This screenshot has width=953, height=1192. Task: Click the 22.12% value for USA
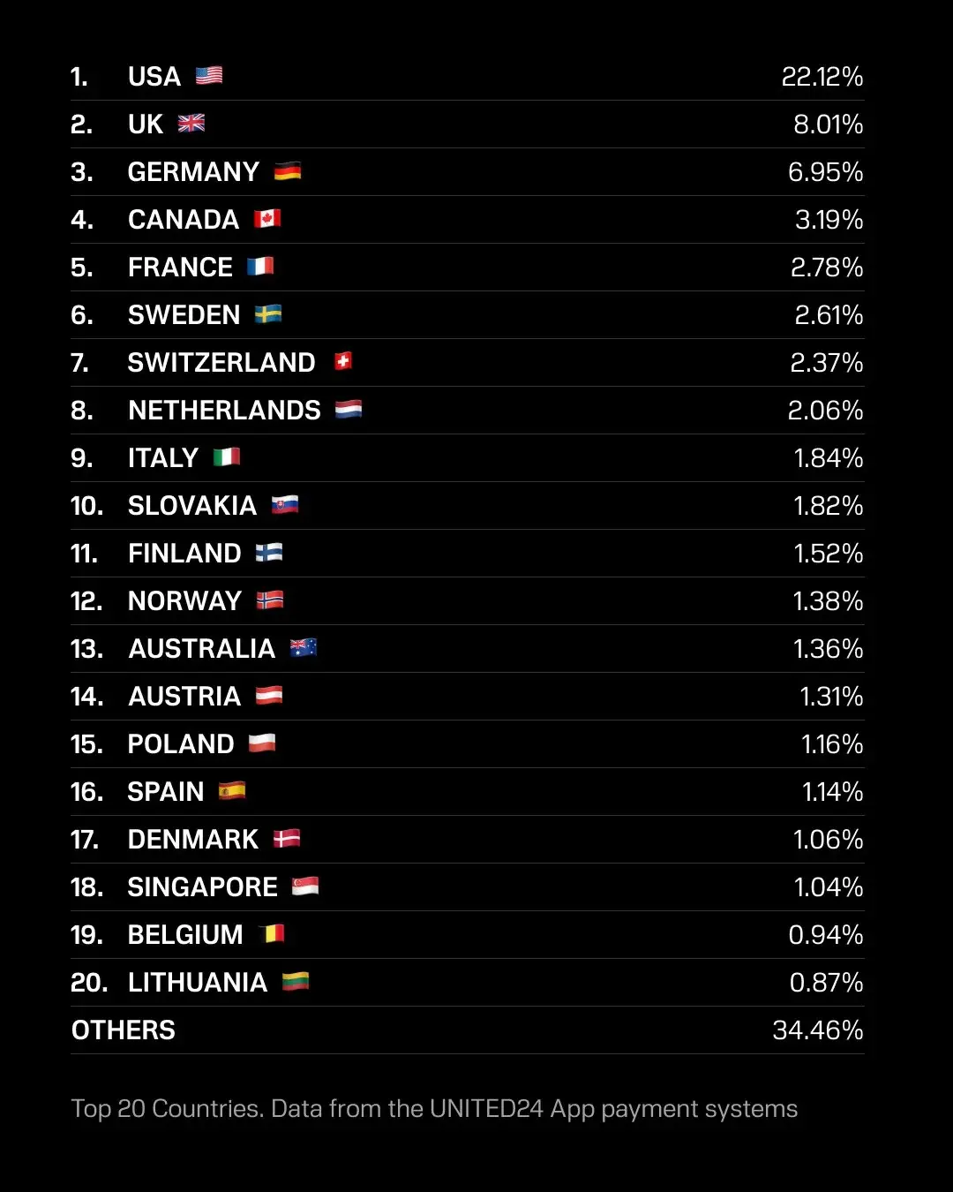point(822,77)
